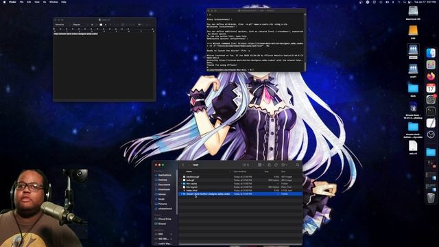Open TextEdit typeface style dropdown Regular

pyautogui.click(x=80, y=25)
